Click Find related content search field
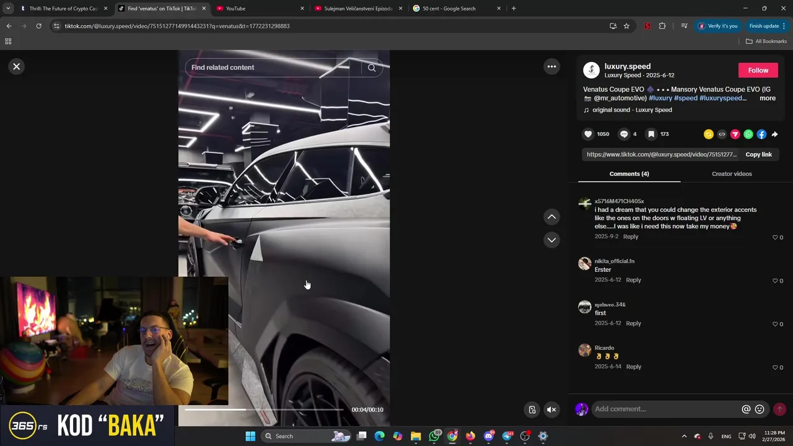 pos(273,68)
